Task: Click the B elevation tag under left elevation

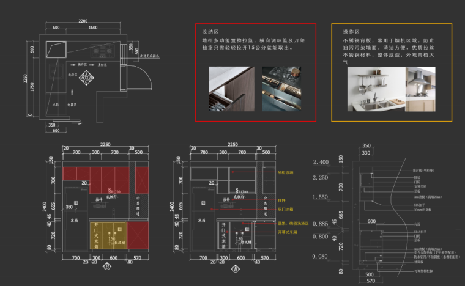Action: 108,266
